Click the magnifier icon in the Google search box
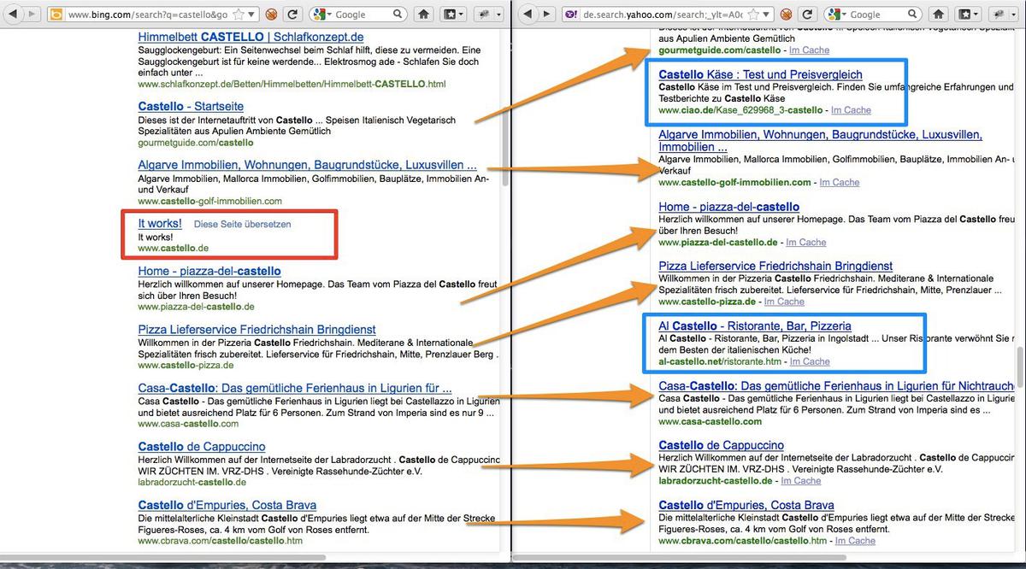The image size is (1026, 569). (x=398, y=14)
